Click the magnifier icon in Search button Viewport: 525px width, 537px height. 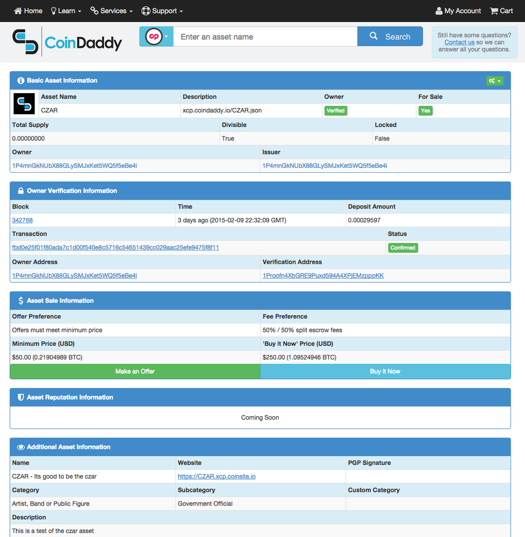pyautogui.click(x=374, y=36)
